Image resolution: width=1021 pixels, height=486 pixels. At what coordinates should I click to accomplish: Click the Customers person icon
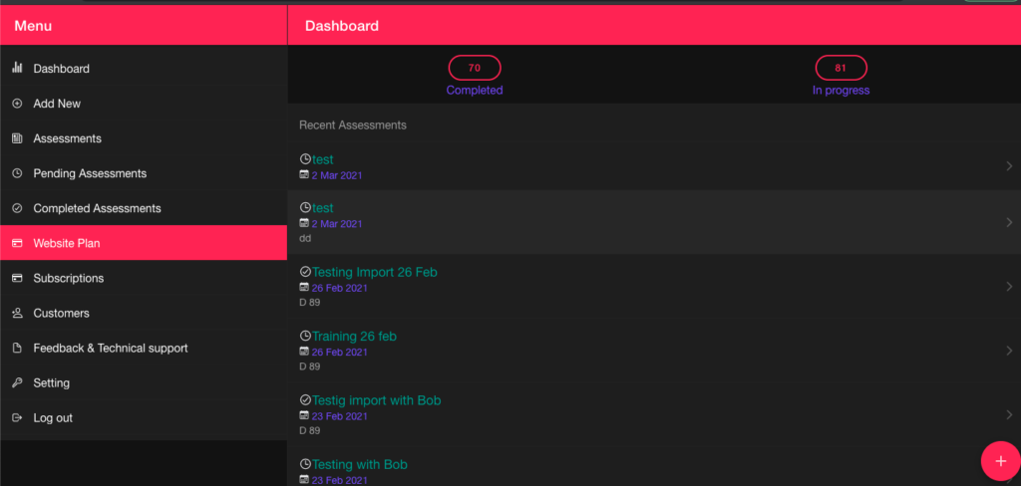pos(18,313)
